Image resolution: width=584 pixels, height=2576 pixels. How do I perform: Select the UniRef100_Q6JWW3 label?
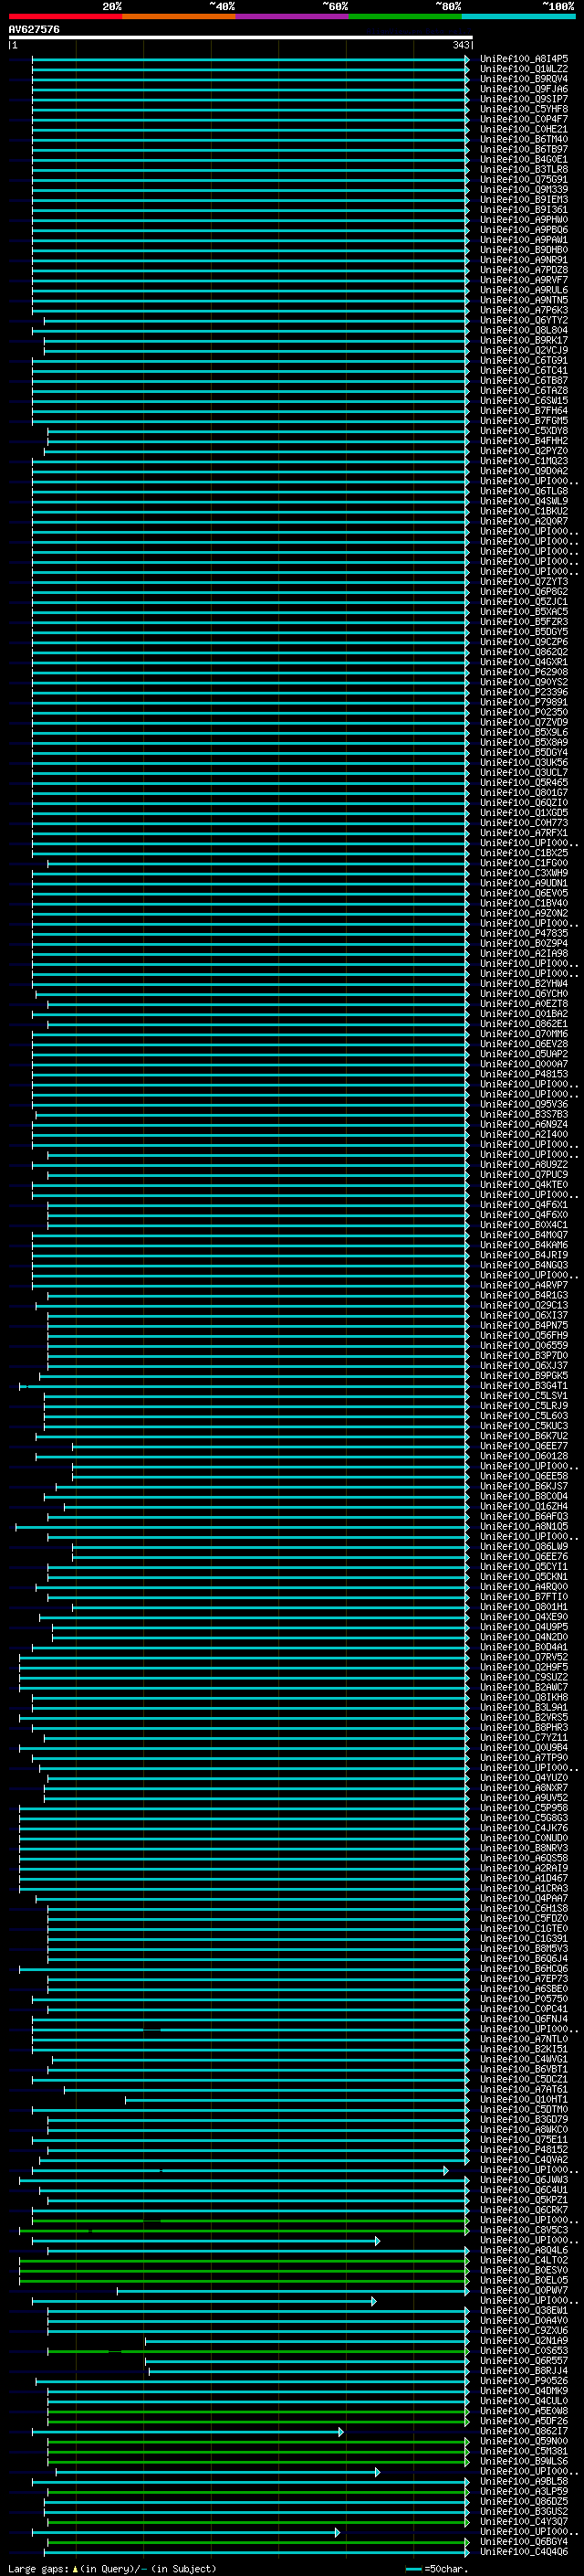(524, 2180)
